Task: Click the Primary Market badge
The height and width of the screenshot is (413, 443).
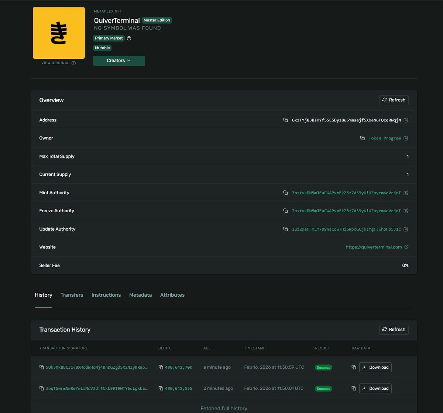Action: pyautogui.click(x=109, y=38)
